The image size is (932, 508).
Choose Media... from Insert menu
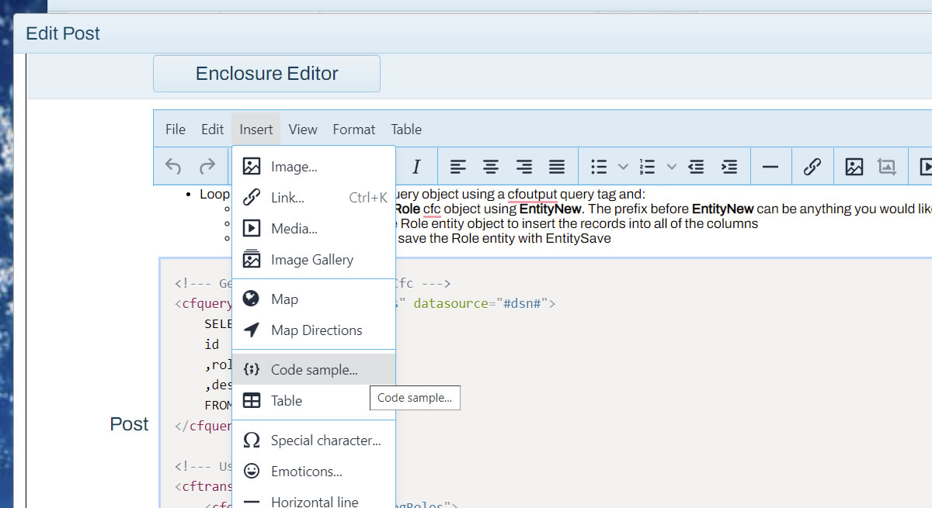tap(314, 229)
